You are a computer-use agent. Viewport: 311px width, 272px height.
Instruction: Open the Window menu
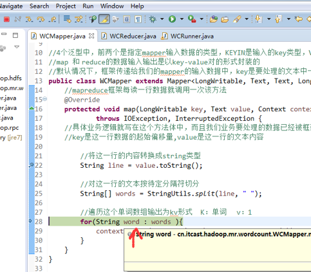point(112,6)
